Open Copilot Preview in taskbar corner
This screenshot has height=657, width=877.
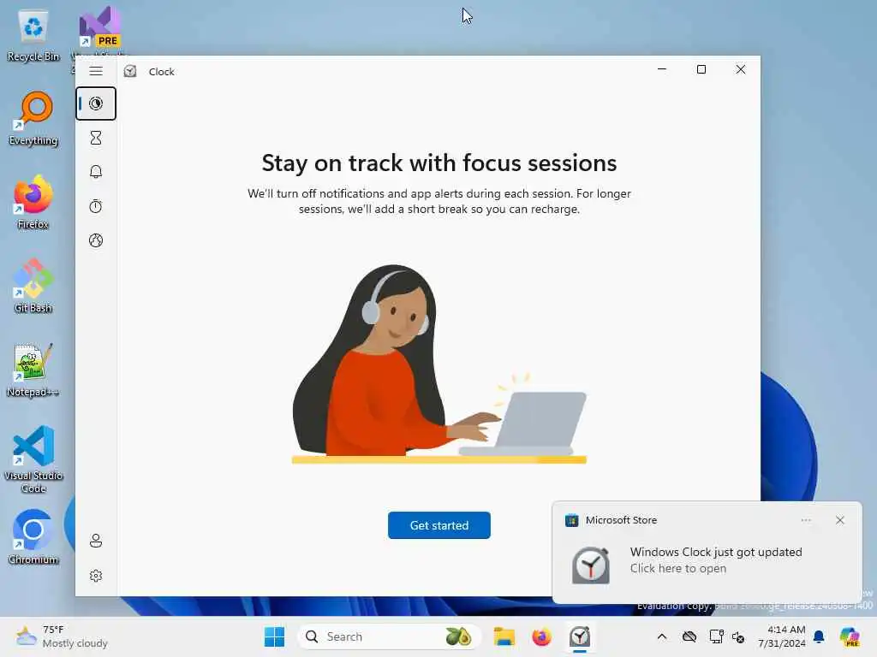click(x=850, y=636)
